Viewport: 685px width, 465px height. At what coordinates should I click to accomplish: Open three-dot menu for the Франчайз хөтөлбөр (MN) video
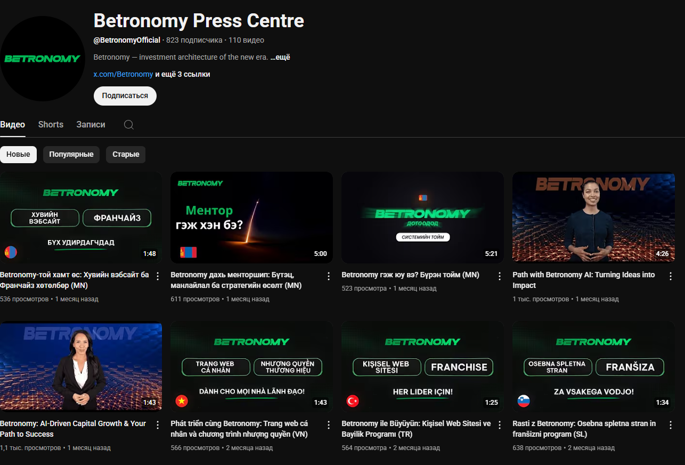point(157,276)
